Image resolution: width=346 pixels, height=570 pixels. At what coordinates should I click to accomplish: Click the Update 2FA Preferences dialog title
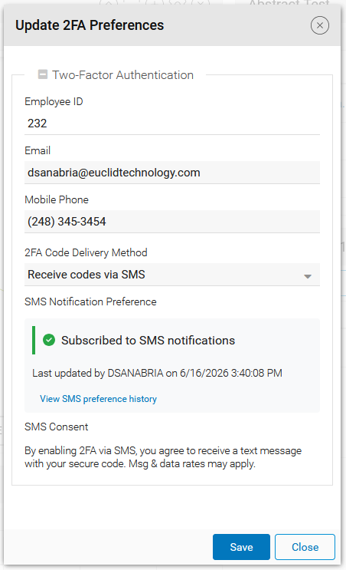(x=90, y=25)
